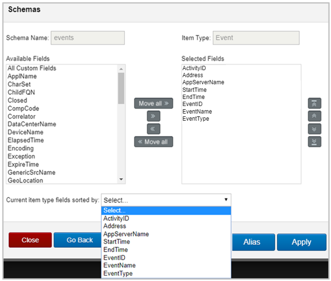Viewport: 331px width, 281px height.
Task: Select CompCode in Available Fields
Action: (62, 108)
